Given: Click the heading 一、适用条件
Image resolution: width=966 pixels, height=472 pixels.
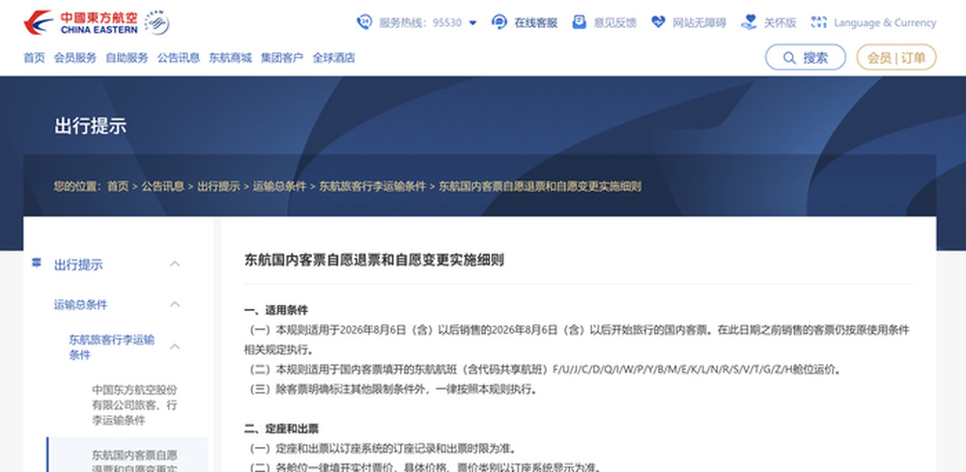Looking at the screenshot, I should coord(276,310).
